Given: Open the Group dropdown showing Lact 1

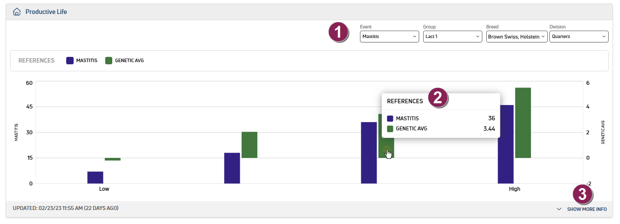Looking at the screenshot, I should pyautogui.click(x=452, y=37).
